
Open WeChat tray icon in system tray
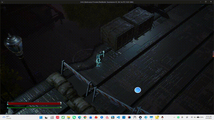[178, 117]
